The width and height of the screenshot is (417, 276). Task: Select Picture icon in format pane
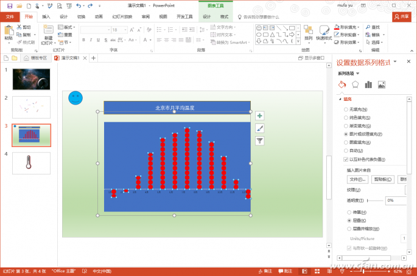coord(381,85)
